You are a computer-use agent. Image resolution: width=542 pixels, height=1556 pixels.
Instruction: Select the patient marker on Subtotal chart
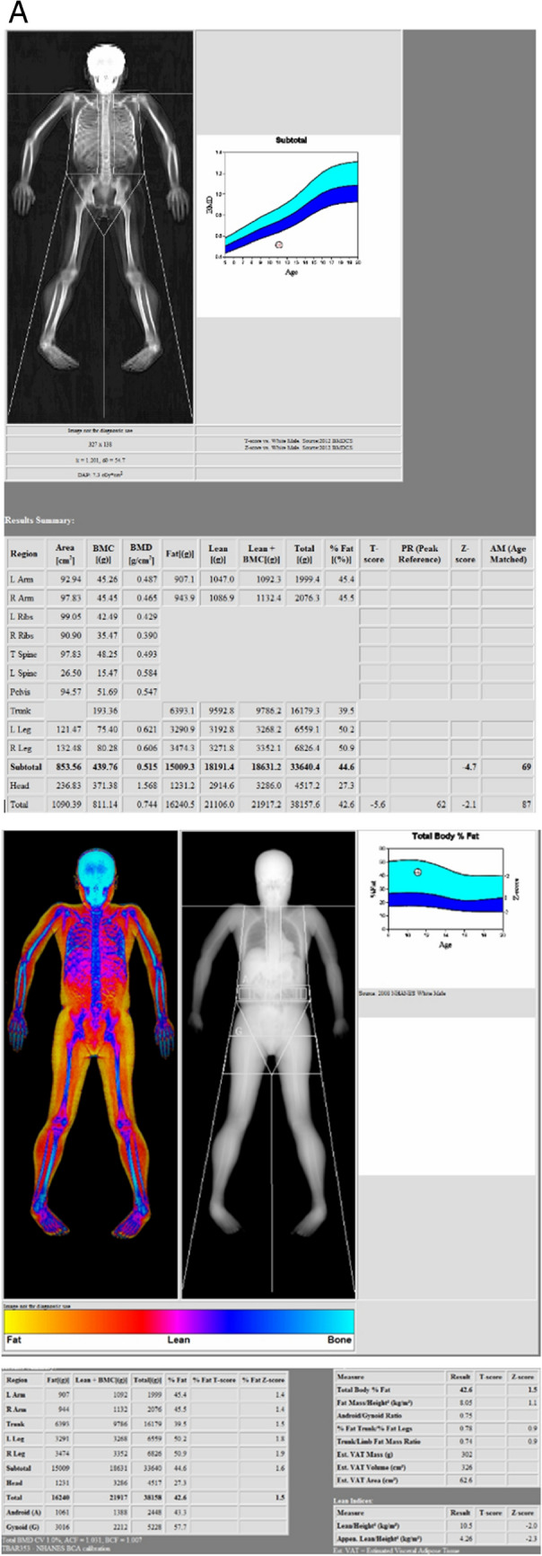[x=278, y=244]
